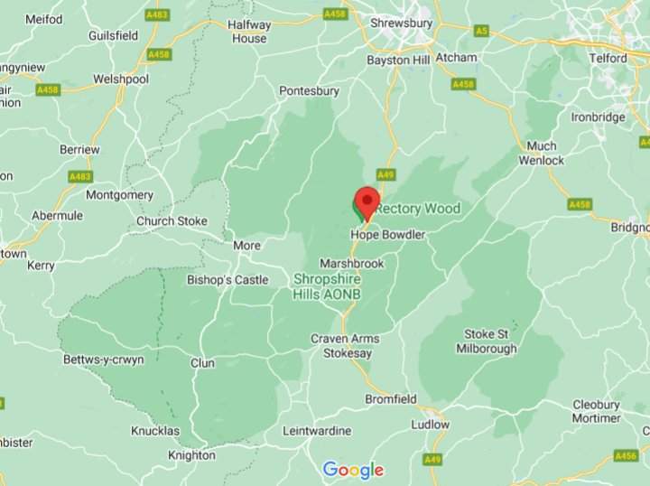Click the A483 shield near Montgomery
Screen dimensions: 650x486
coord(80,177)
